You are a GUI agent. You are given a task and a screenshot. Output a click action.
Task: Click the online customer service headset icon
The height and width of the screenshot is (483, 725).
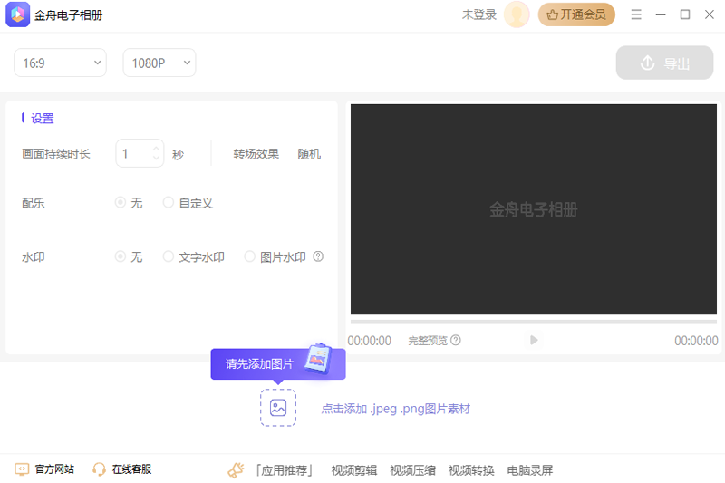100,469
